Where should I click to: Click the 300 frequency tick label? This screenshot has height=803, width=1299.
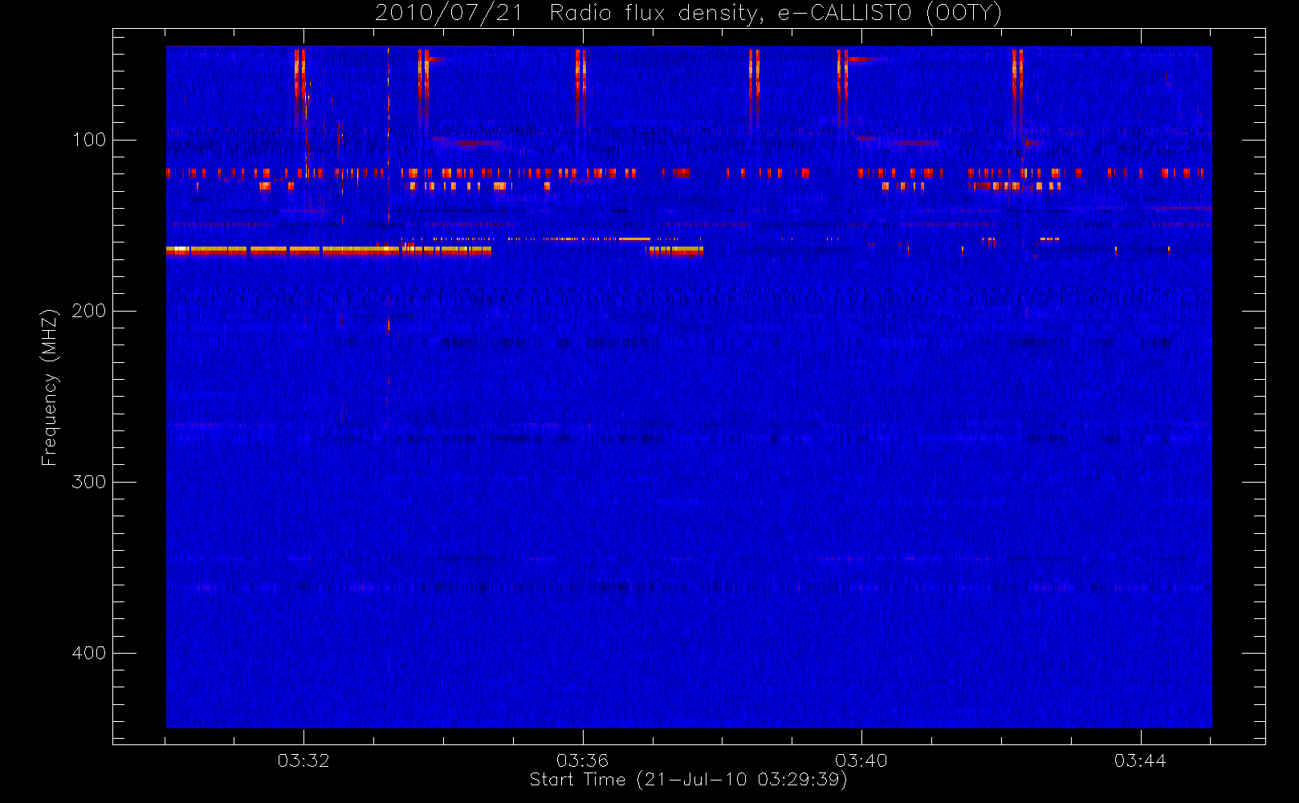coord(89,482)
